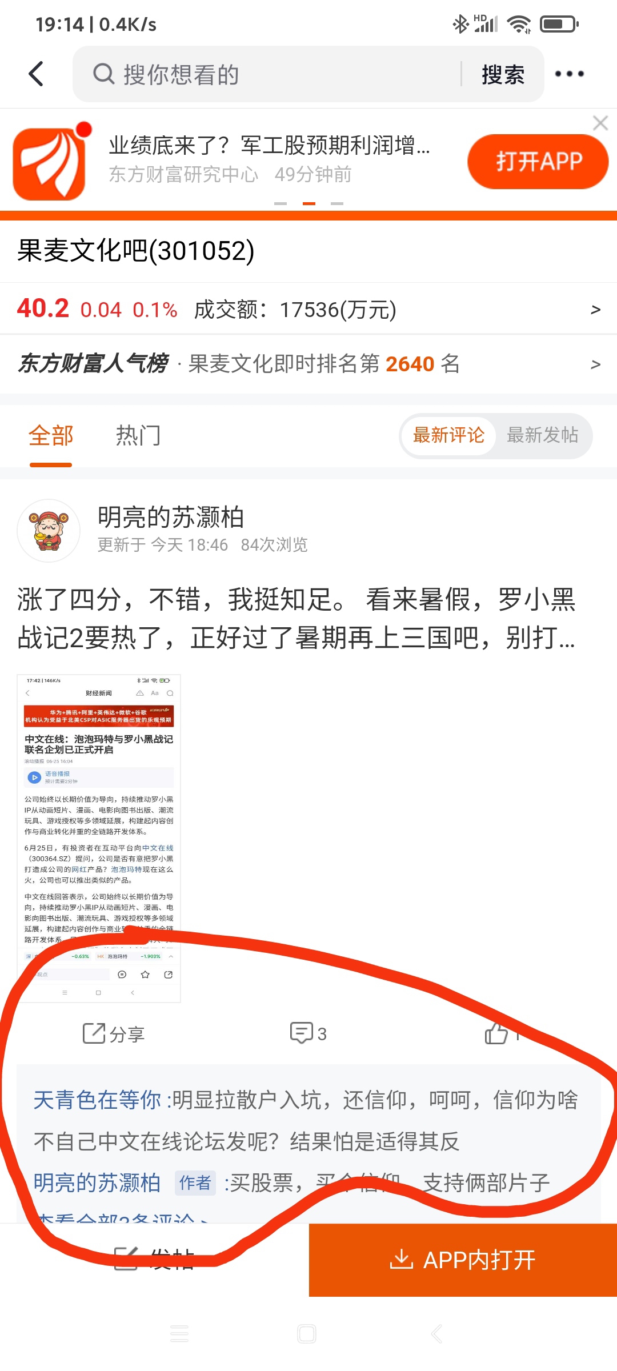This screenshot has width=617, height=1371.
Task: Select the 热门 tab
Action: click(138, 436)
